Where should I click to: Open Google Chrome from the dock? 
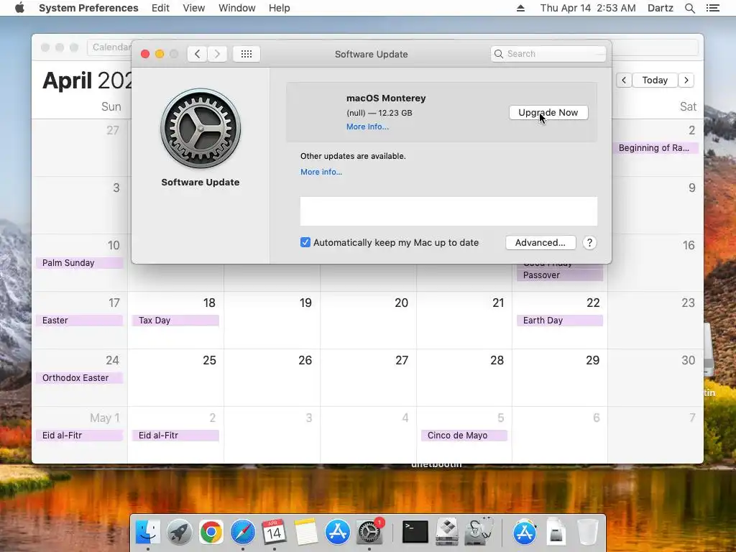pyautogui.click(x=211, y=532)
